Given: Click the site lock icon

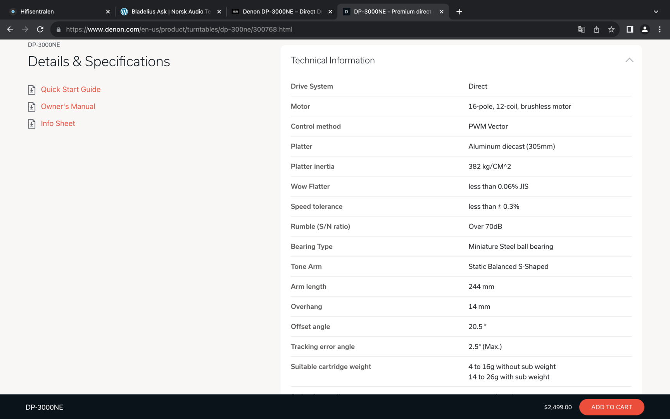Looking at the screenshot, I should click(x=59, y=29).
